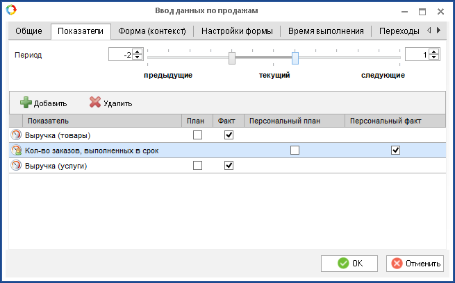Enable План checkbox for Выручка (товары)
The height and width of the screenshot is (283, 455).
point(197,135)
